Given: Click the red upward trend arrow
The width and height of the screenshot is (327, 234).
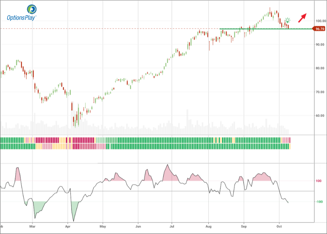Looking at the screenshot, I should coord(302,18).
